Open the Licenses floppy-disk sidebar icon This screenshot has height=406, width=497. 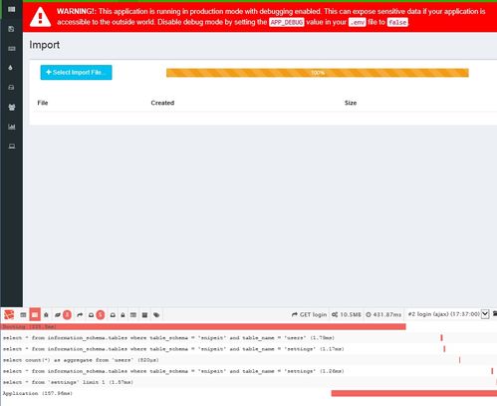pos(11,29)
